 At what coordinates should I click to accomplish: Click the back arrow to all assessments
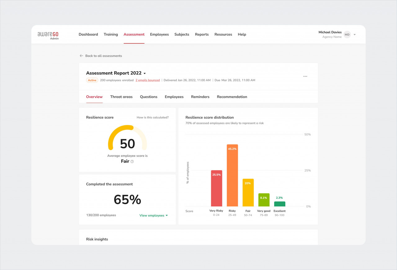(x=82, y=56)
